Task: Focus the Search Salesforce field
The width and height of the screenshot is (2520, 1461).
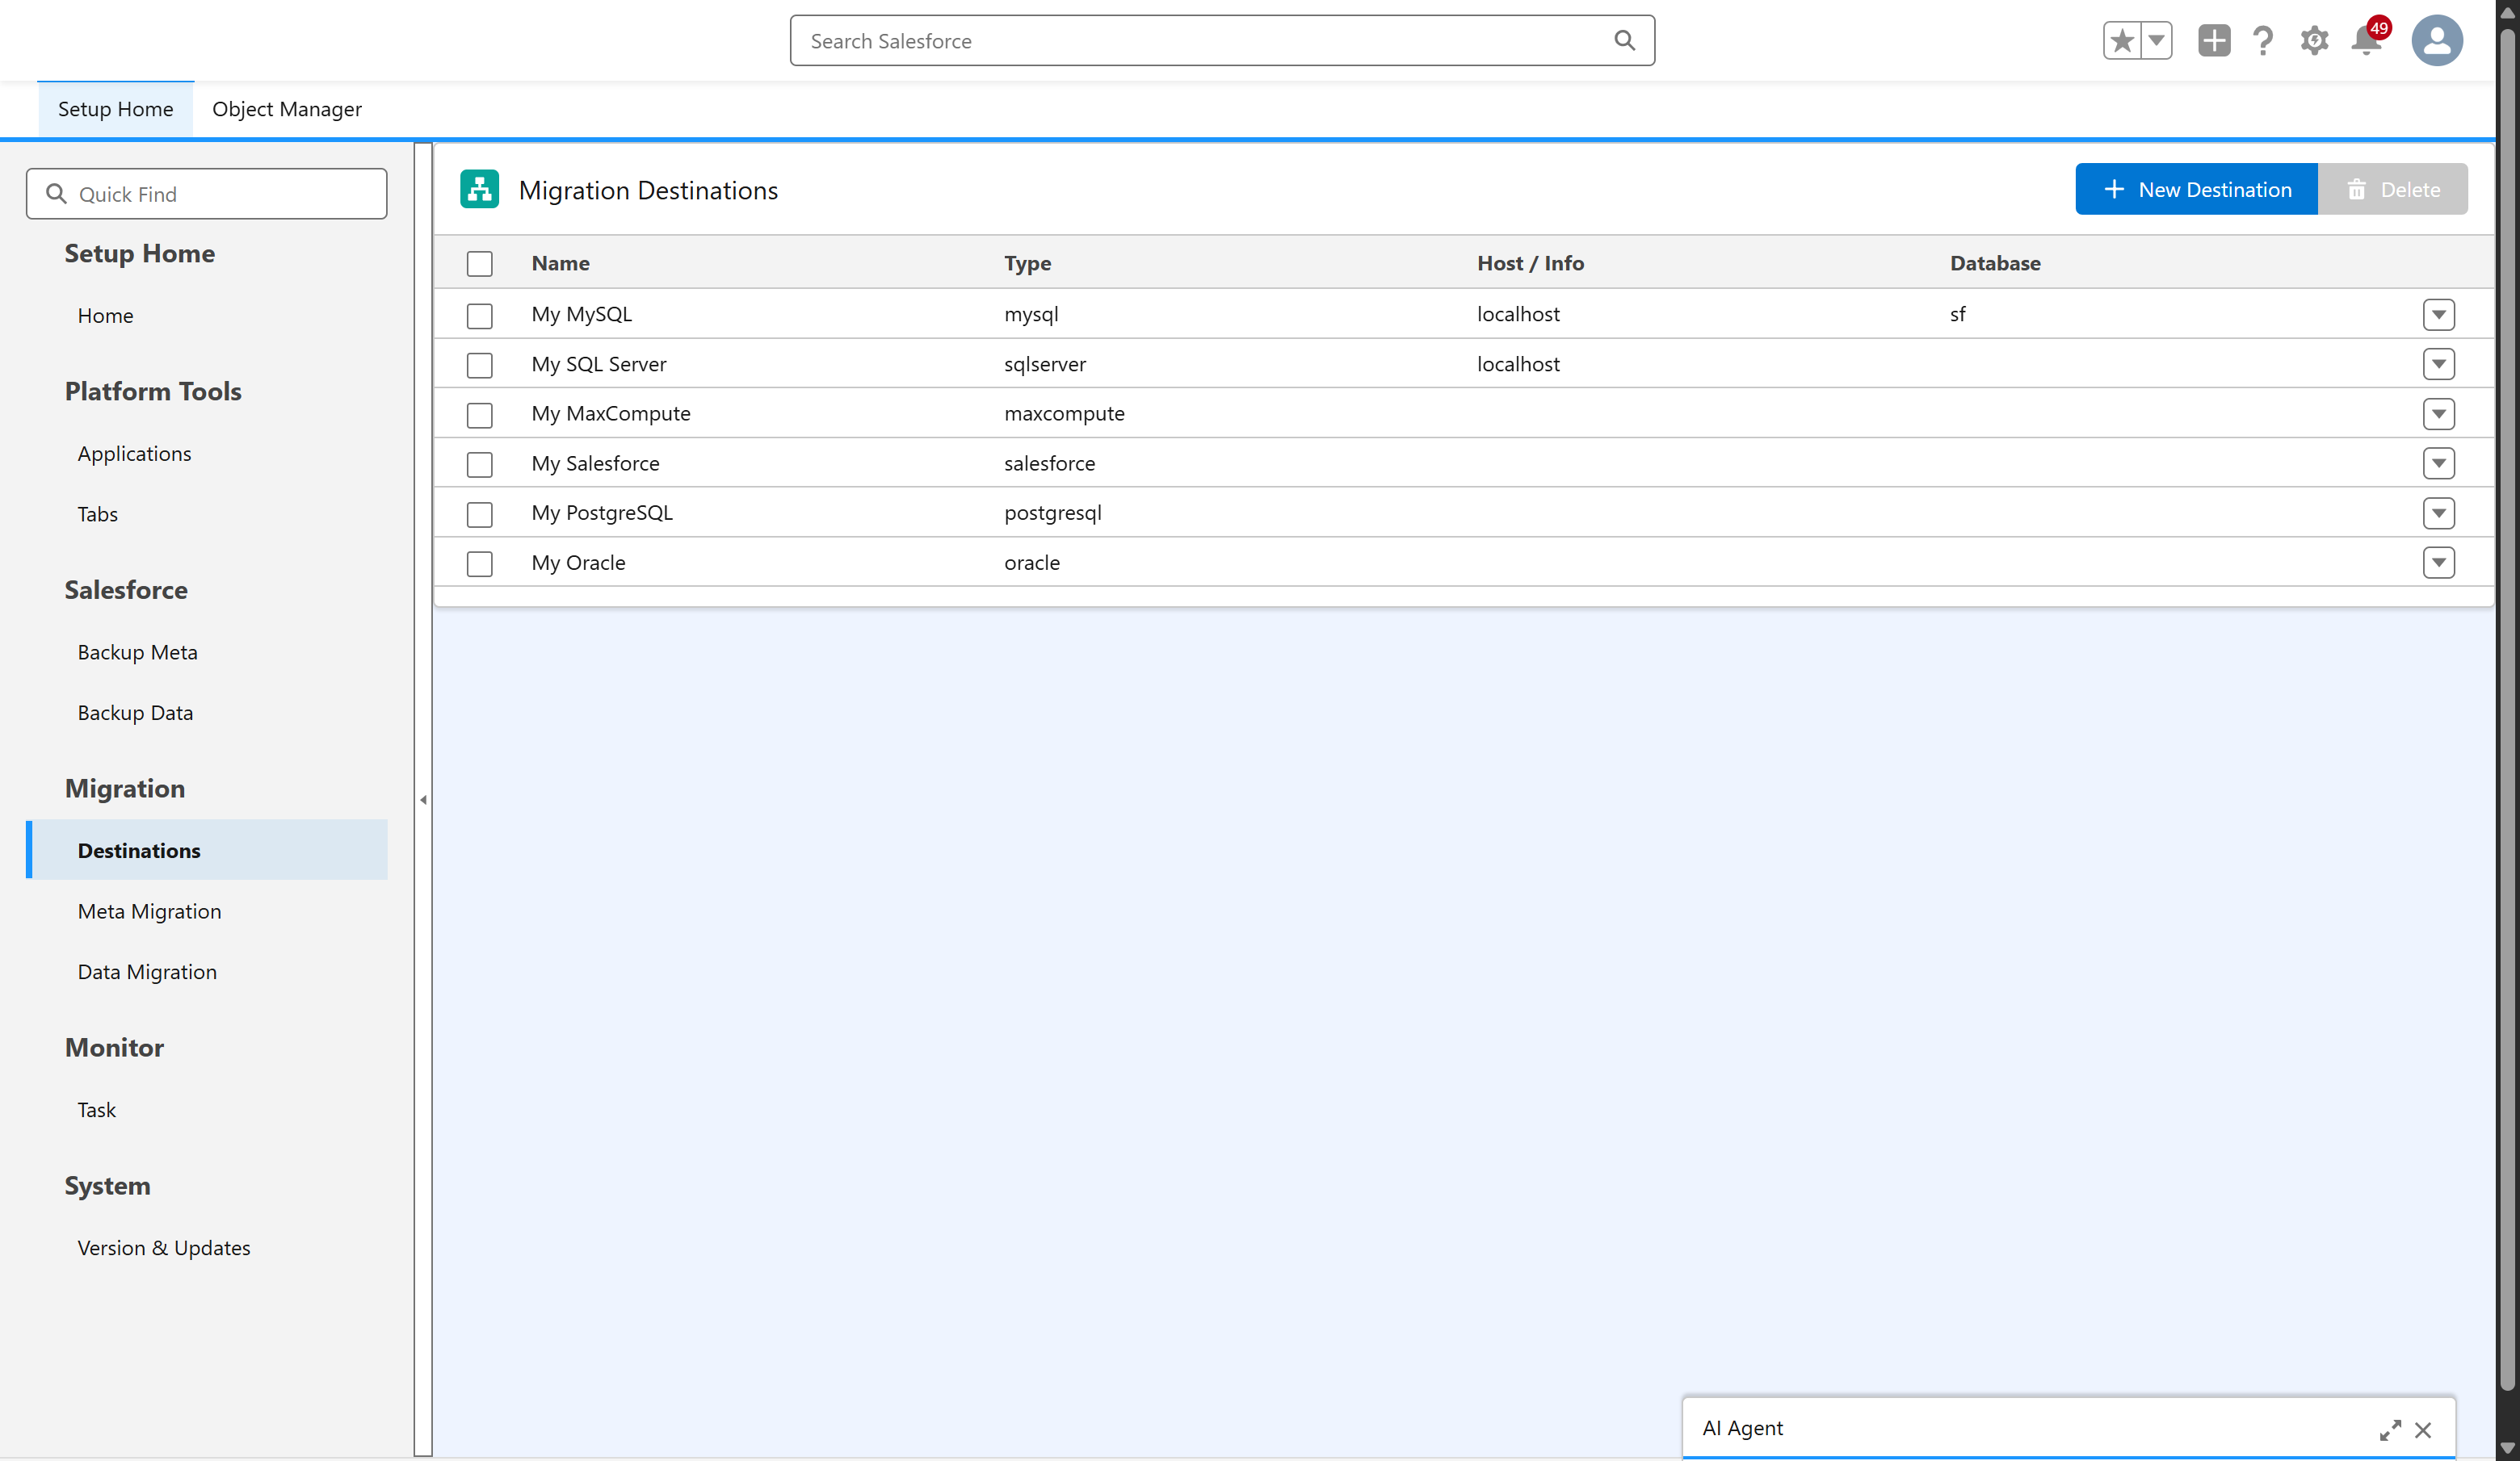Action: coord(1222,41)
